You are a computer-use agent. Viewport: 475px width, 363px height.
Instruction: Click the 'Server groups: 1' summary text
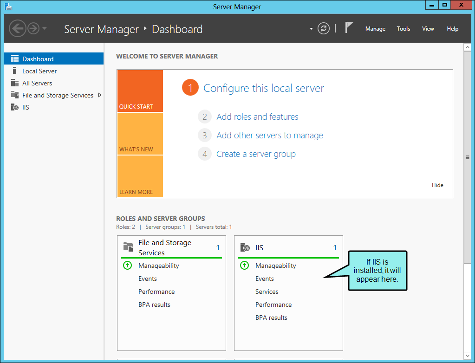(x=165, y=227)
